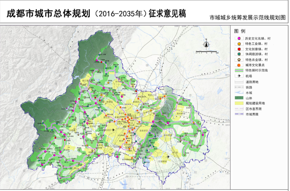Click the 铁路 railway legend symbol
Image resolution: width=290 pixels, height=191 pixels.
coord(239,88)
